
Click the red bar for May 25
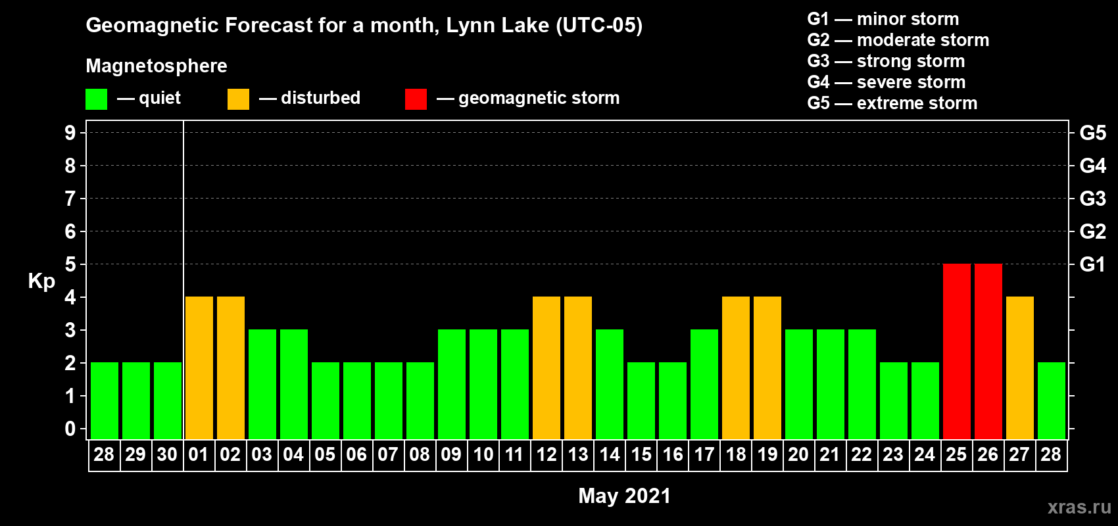point(957,351)
